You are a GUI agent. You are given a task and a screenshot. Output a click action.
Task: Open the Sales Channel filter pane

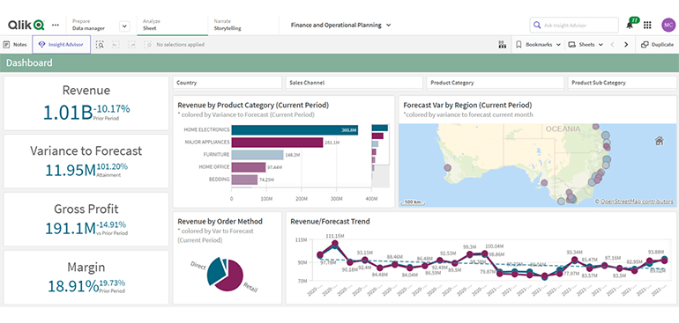click(354, 83)
